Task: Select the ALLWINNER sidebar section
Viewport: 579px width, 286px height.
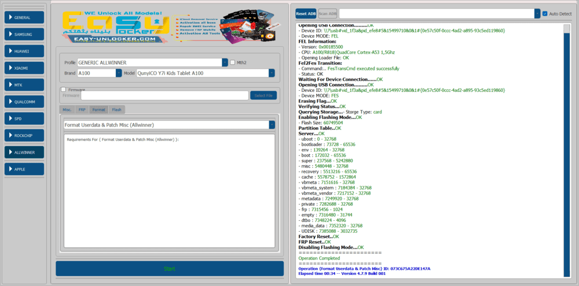Action: coord(24,152)
